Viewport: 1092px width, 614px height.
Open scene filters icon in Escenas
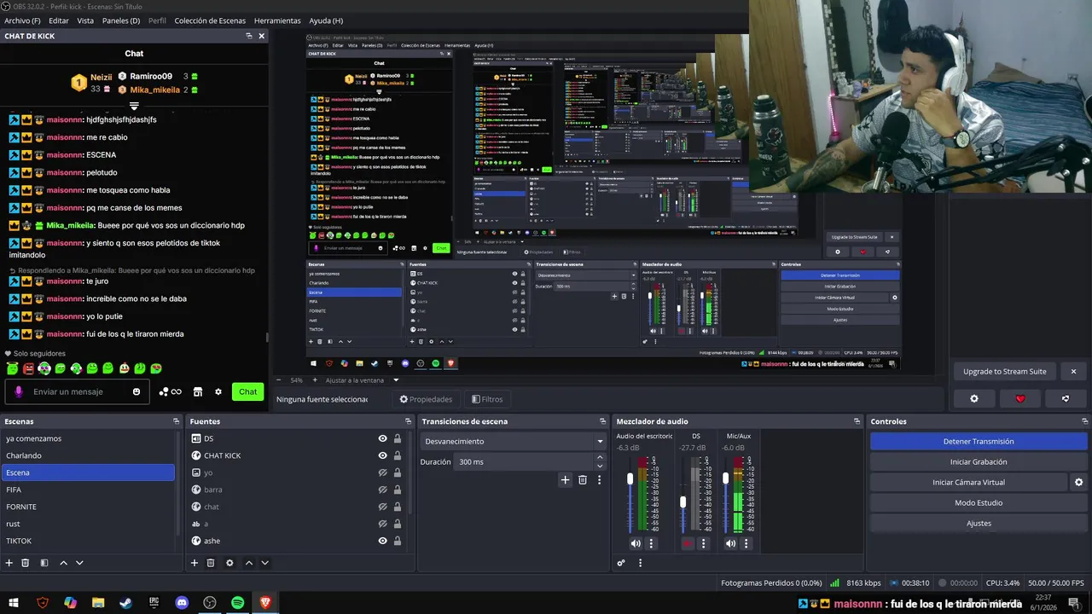click(44, 563)
